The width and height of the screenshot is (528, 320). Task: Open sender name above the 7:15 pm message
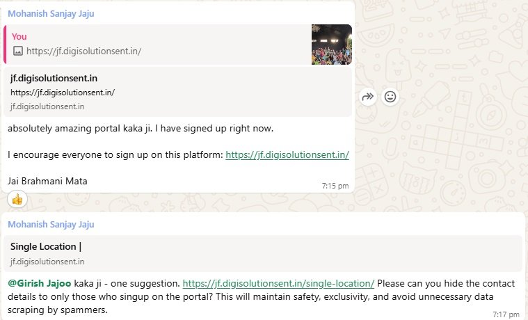tap(51, 13)
